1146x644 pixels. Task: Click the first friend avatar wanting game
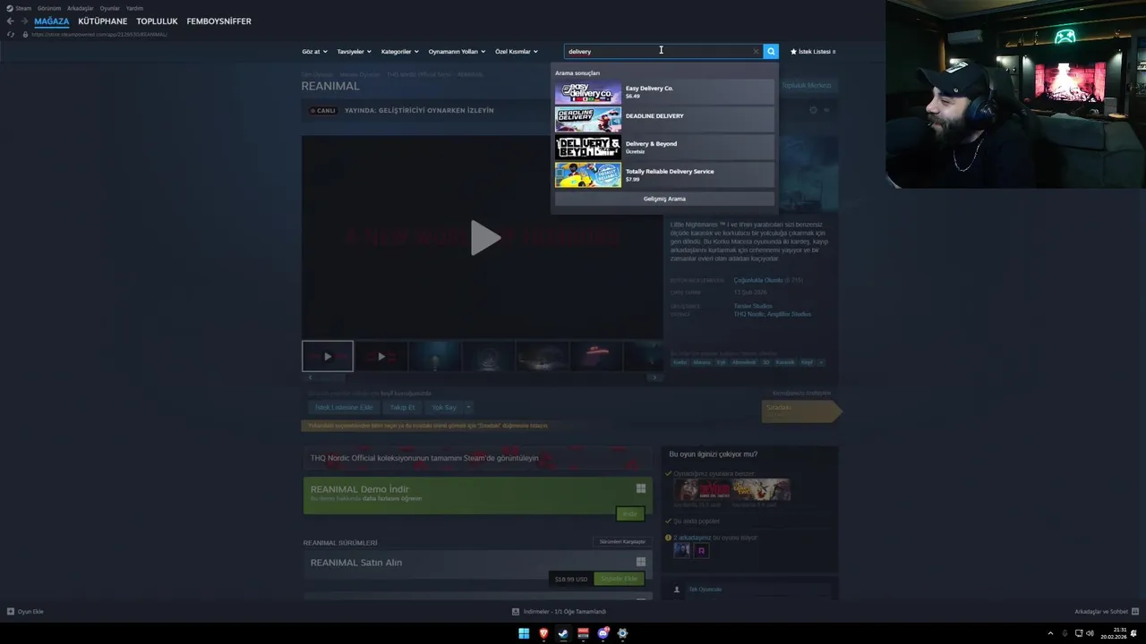(x=682, y=550)
